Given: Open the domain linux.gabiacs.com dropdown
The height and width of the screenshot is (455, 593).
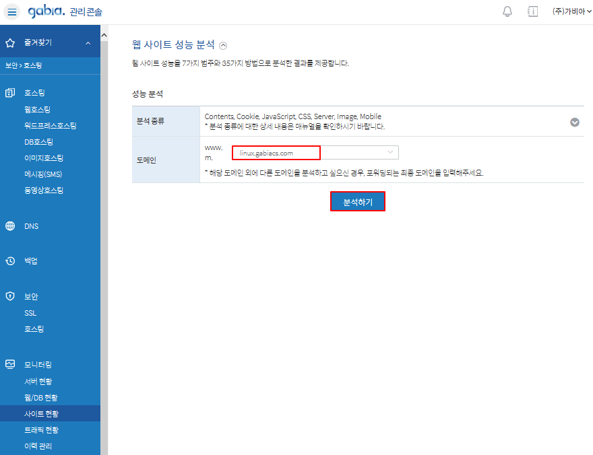Looking at the screenshot, I should pyautogui.click(x=315, y=153).
